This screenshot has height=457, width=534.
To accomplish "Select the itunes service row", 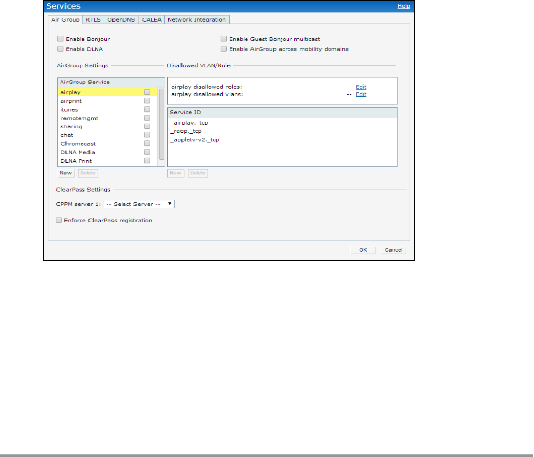I will pyautogui.click(x=108, y=109).
